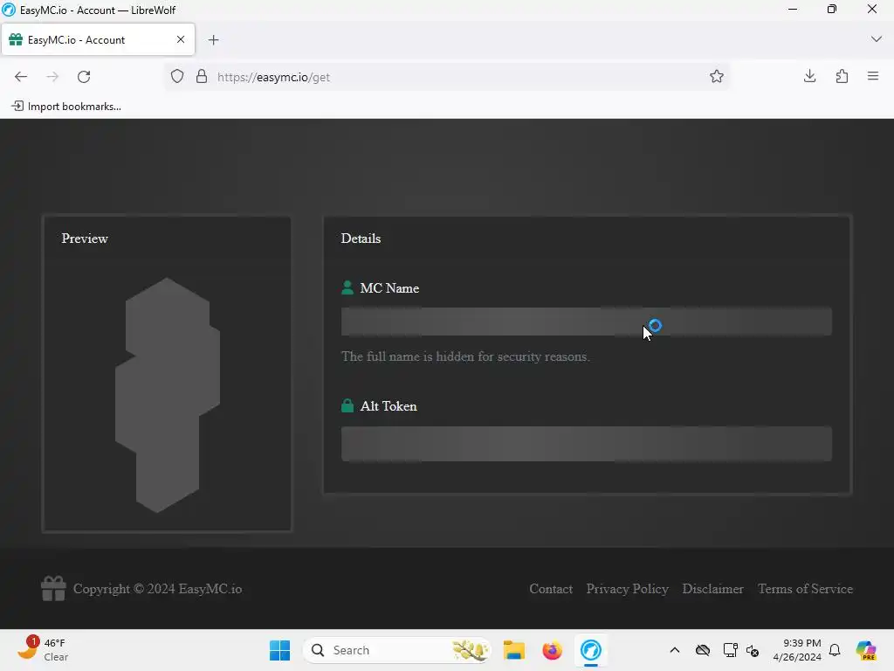Open the Contact link in footer
The width and height of the screenshot is (894, 671).
[x=551, y=589]
